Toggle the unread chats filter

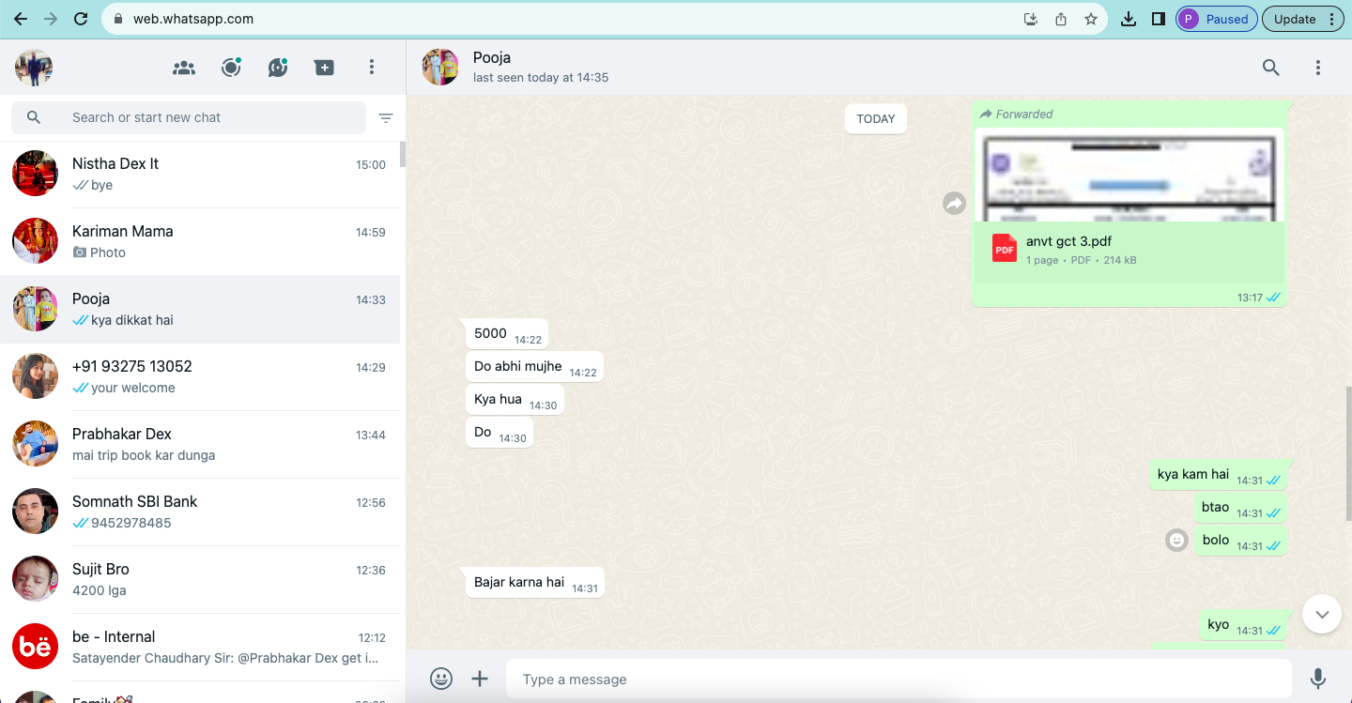click(x=386, y=118)
